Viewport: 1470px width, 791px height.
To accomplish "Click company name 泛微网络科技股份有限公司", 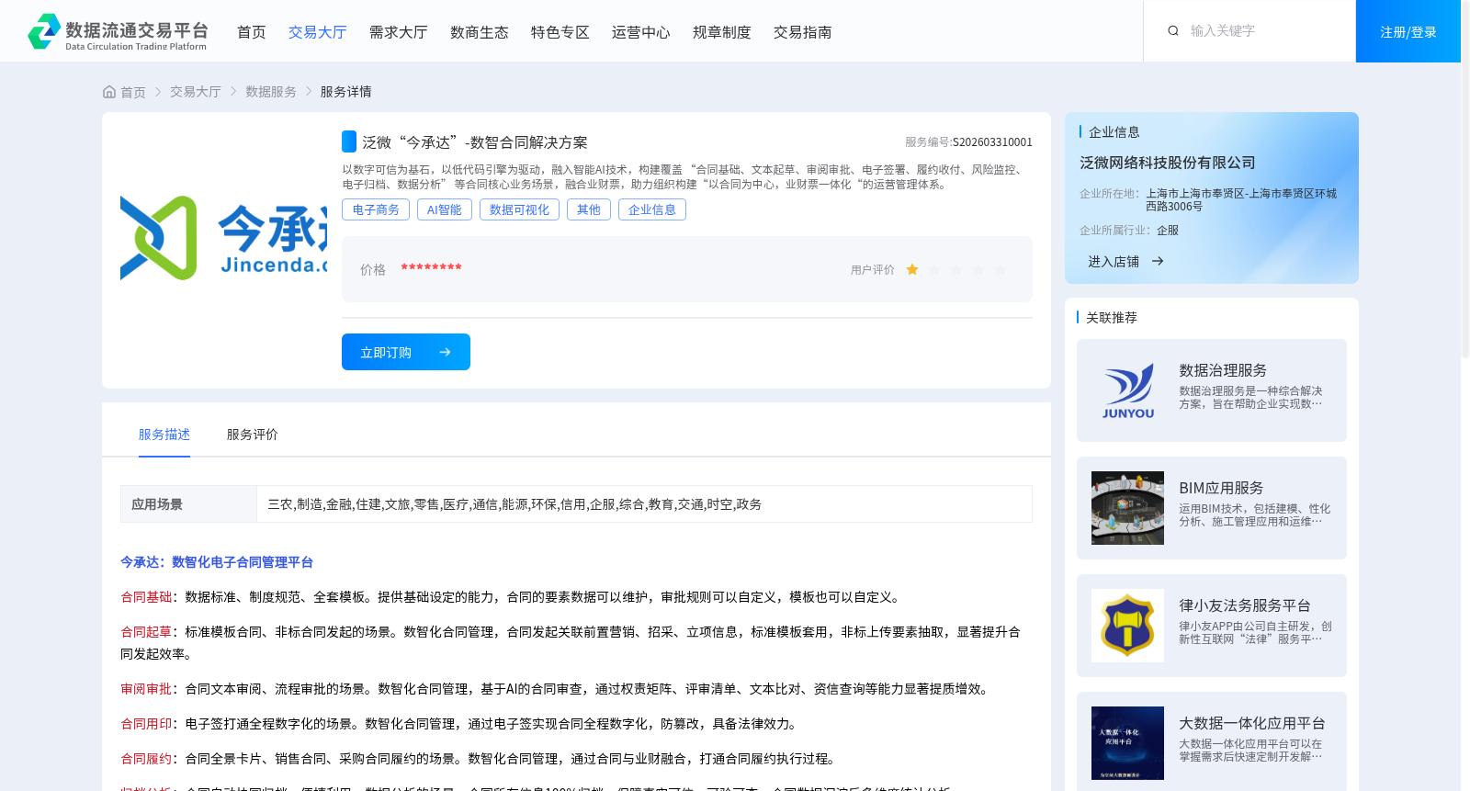I will (x=1168, y=163).
